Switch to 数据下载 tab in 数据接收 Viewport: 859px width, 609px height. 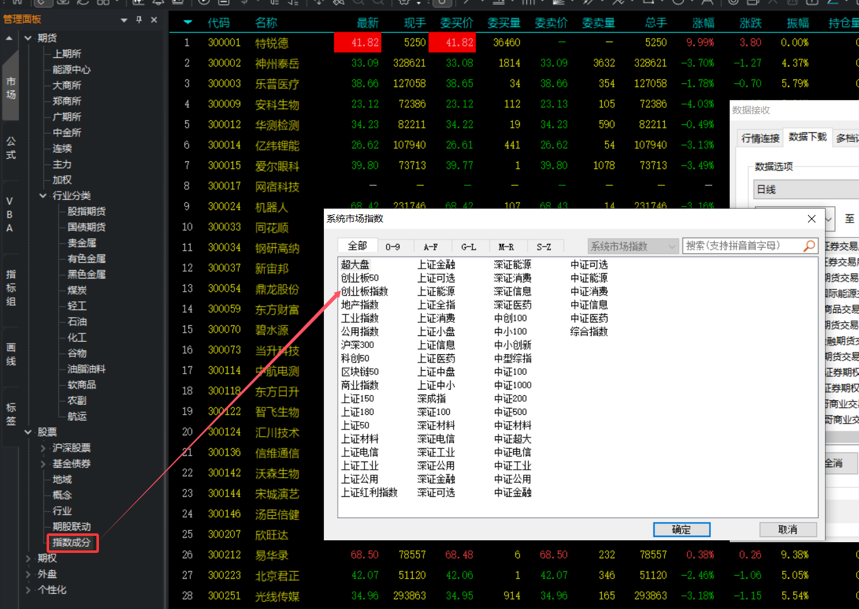point(808,137)
